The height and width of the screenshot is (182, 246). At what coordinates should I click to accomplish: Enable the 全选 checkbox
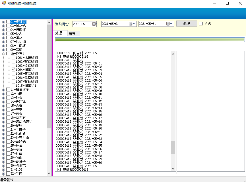[201, 24]
